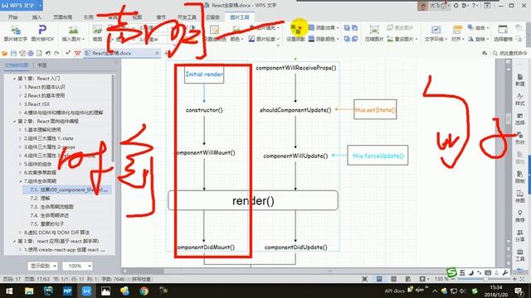Click the Sogou S input method icon
This screenshot has height=298, width=531.
click(x=451, y=272)
